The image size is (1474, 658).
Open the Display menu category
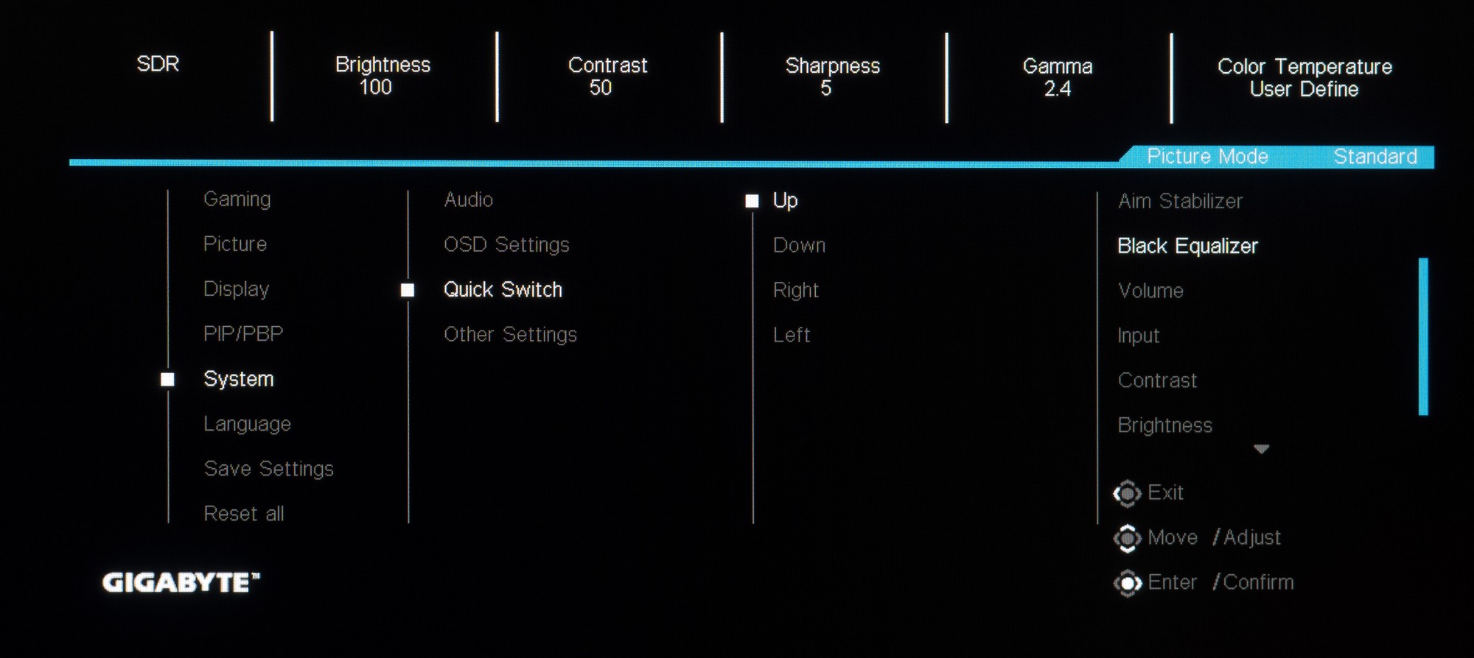click(236, 289)
